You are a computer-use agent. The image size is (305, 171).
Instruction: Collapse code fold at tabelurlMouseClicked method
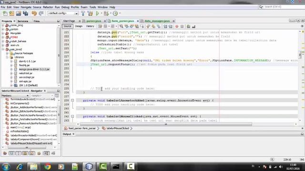tap(72, 116)
